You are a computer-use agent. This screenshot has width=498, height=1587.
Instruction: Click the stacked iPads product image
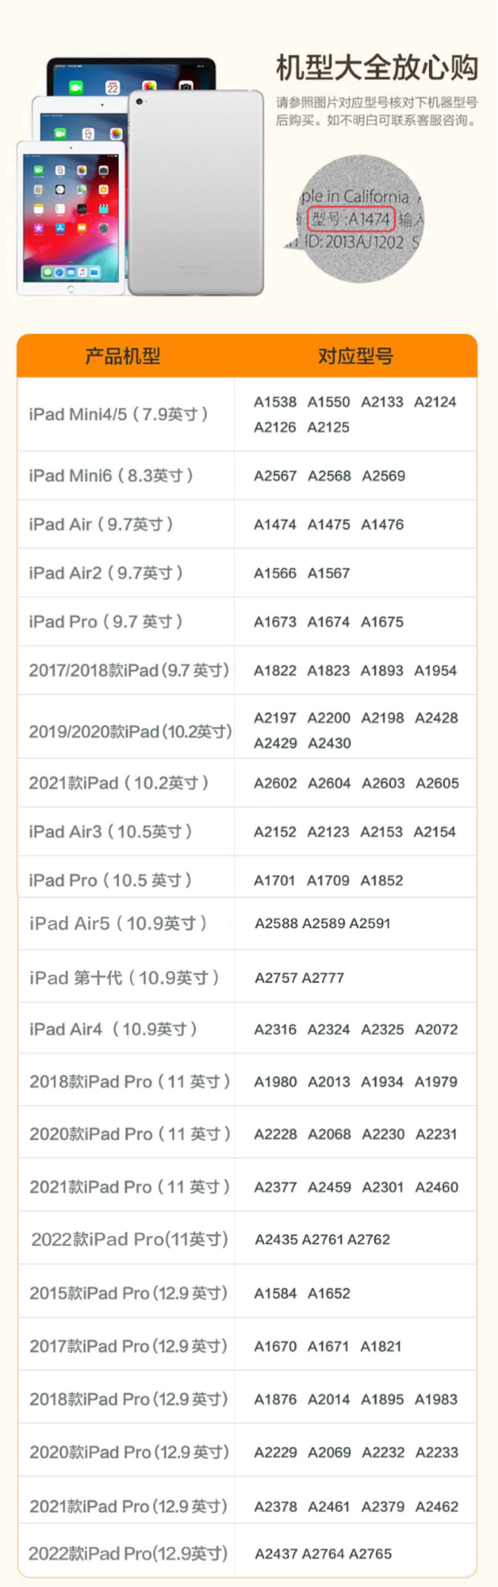pyautogui.click(x=140, y=177)
